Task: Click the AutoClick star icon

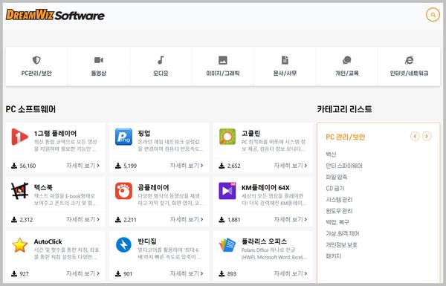Action: [x=19, y=245]
